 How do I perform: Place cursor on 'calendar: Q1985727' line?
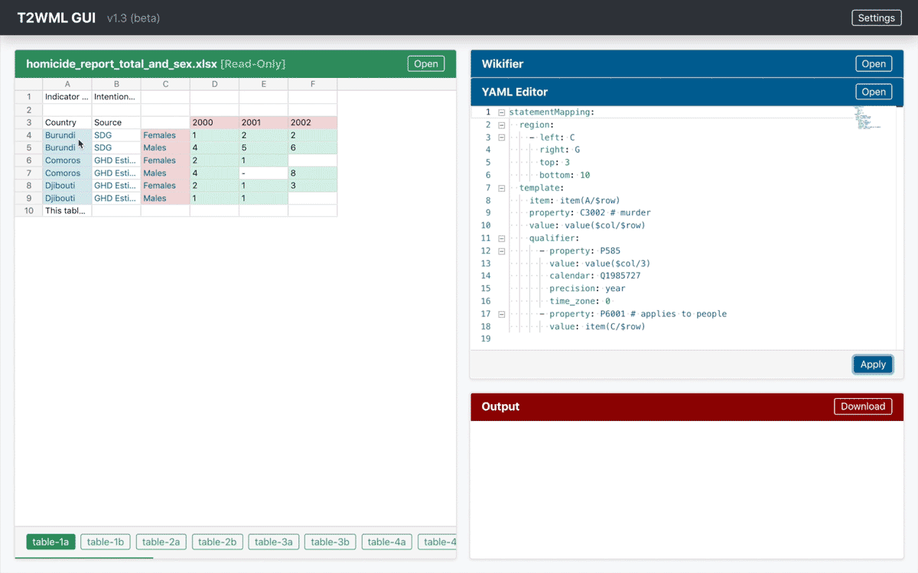pos(594,276)
